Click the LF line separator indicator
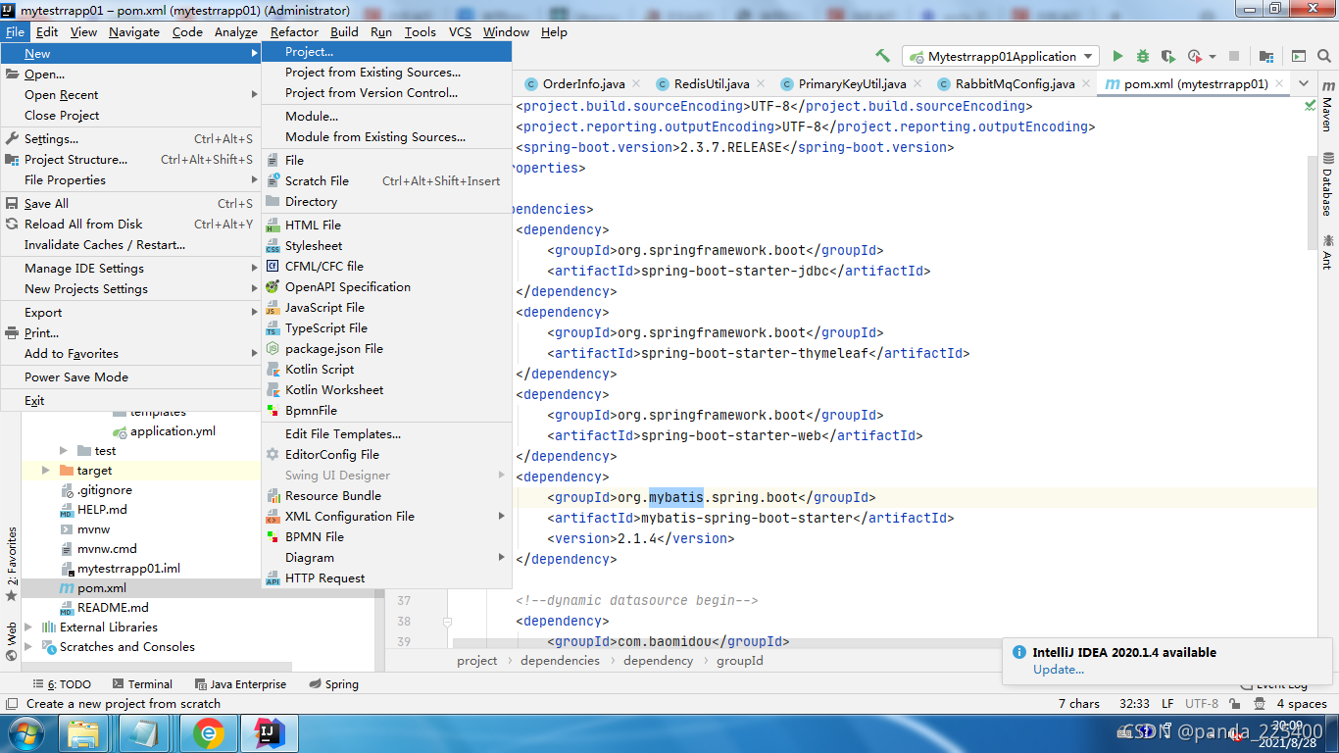Viewport: 1339px width, 753px height. (1167, 704)
